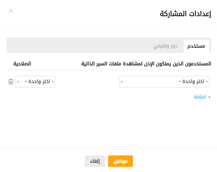The width and height of the screenshot is (217, 172).
Task: Click the empty gray tab strip beside دور وظيفي
Action: coord(79,45)
